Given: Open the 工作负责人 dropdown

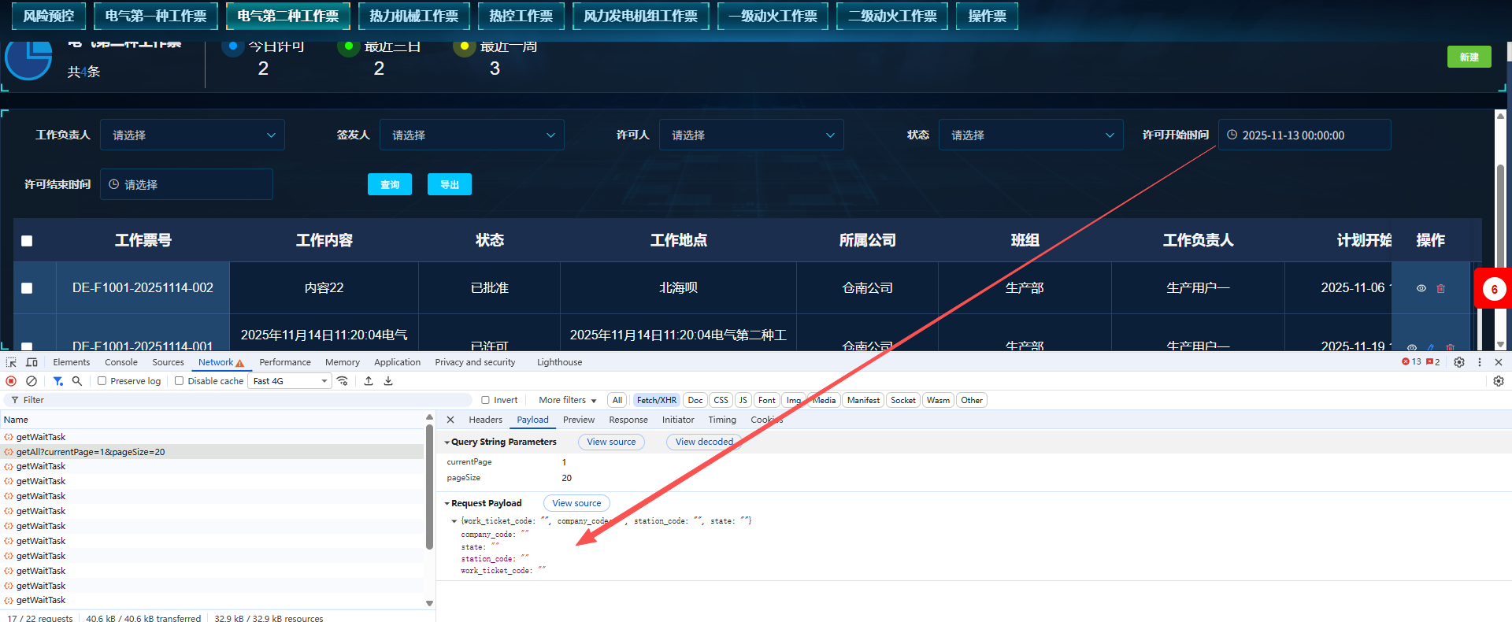Looking at the screenshot, I should pyautogui.click(x=192, y=135).
